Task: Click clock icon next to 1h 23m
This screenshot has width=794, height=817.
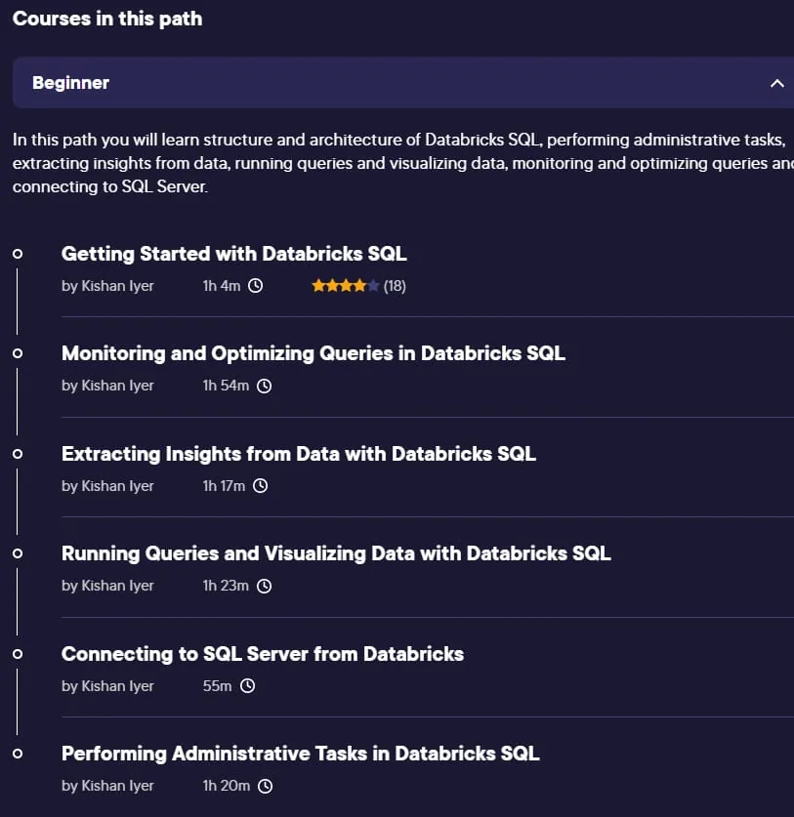Action: coord(265,586)
